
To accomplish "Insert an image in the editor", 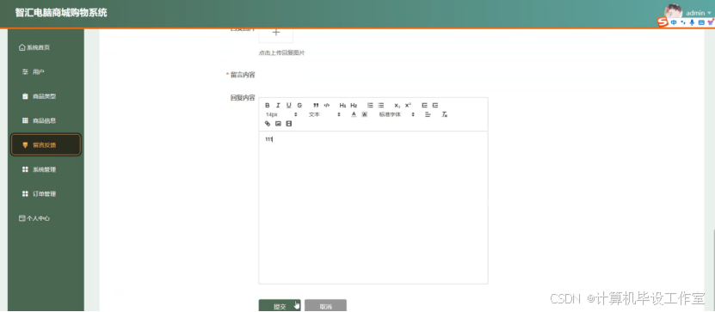I will coord(278,124).
